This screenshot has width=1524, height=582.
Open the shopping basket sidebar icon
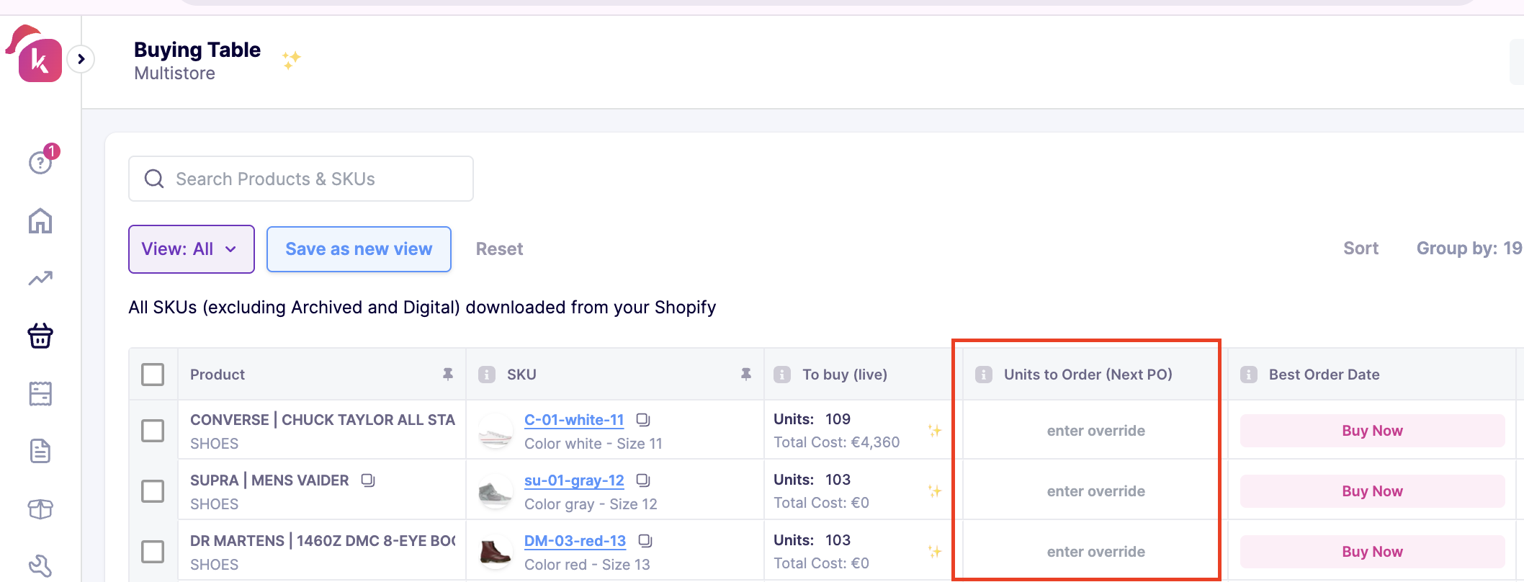pyautogui.click(x=40, y=336)
